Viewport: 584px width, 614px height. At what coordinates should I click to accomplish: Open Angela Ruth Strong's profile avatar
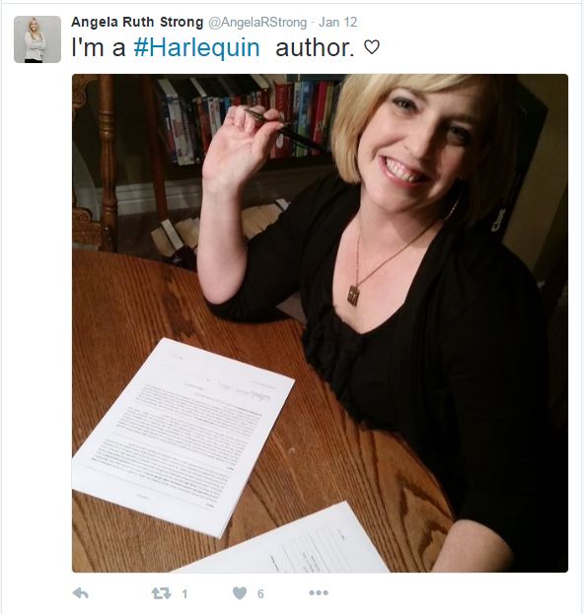click(x=37, y=39)
